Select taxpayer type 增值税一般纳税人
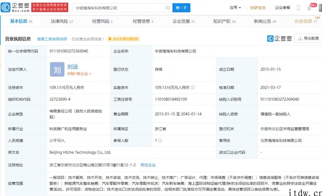The width and height of the screenshot is (322, 196). click(x=275, y=114)
